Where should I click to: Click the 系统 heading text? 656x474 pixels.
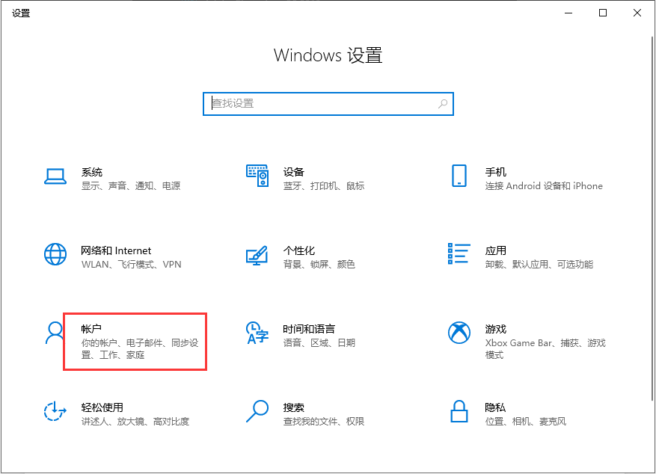pos(91,172)
